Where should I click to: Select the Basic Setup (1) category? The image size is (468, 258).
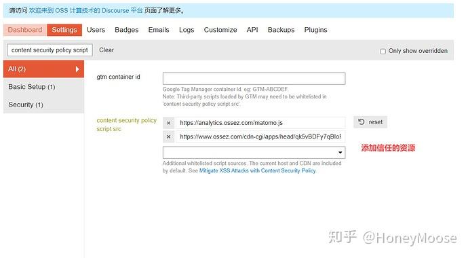coord(44,87)
